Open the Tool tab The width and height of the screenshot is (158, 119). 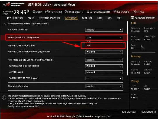click(109, 18)
